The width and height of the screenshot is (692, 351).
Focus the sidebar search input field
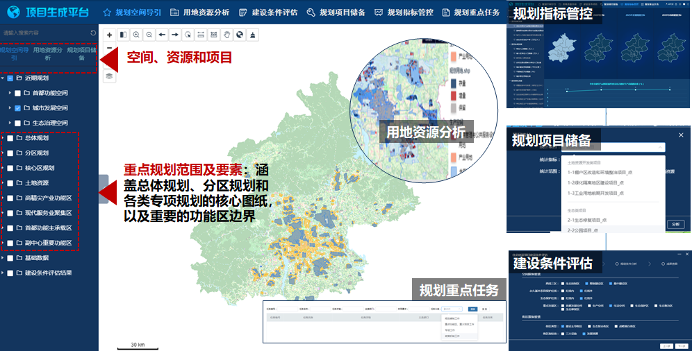[43, 33]
